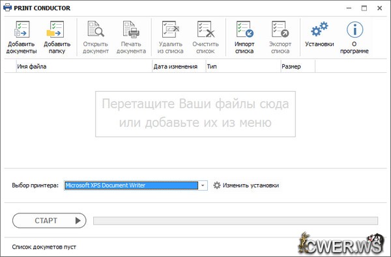Image resolution: width=391 pixels, height=257 pixels.
Task: Click status text Список докуметов пуст
Action: [44, 247]
